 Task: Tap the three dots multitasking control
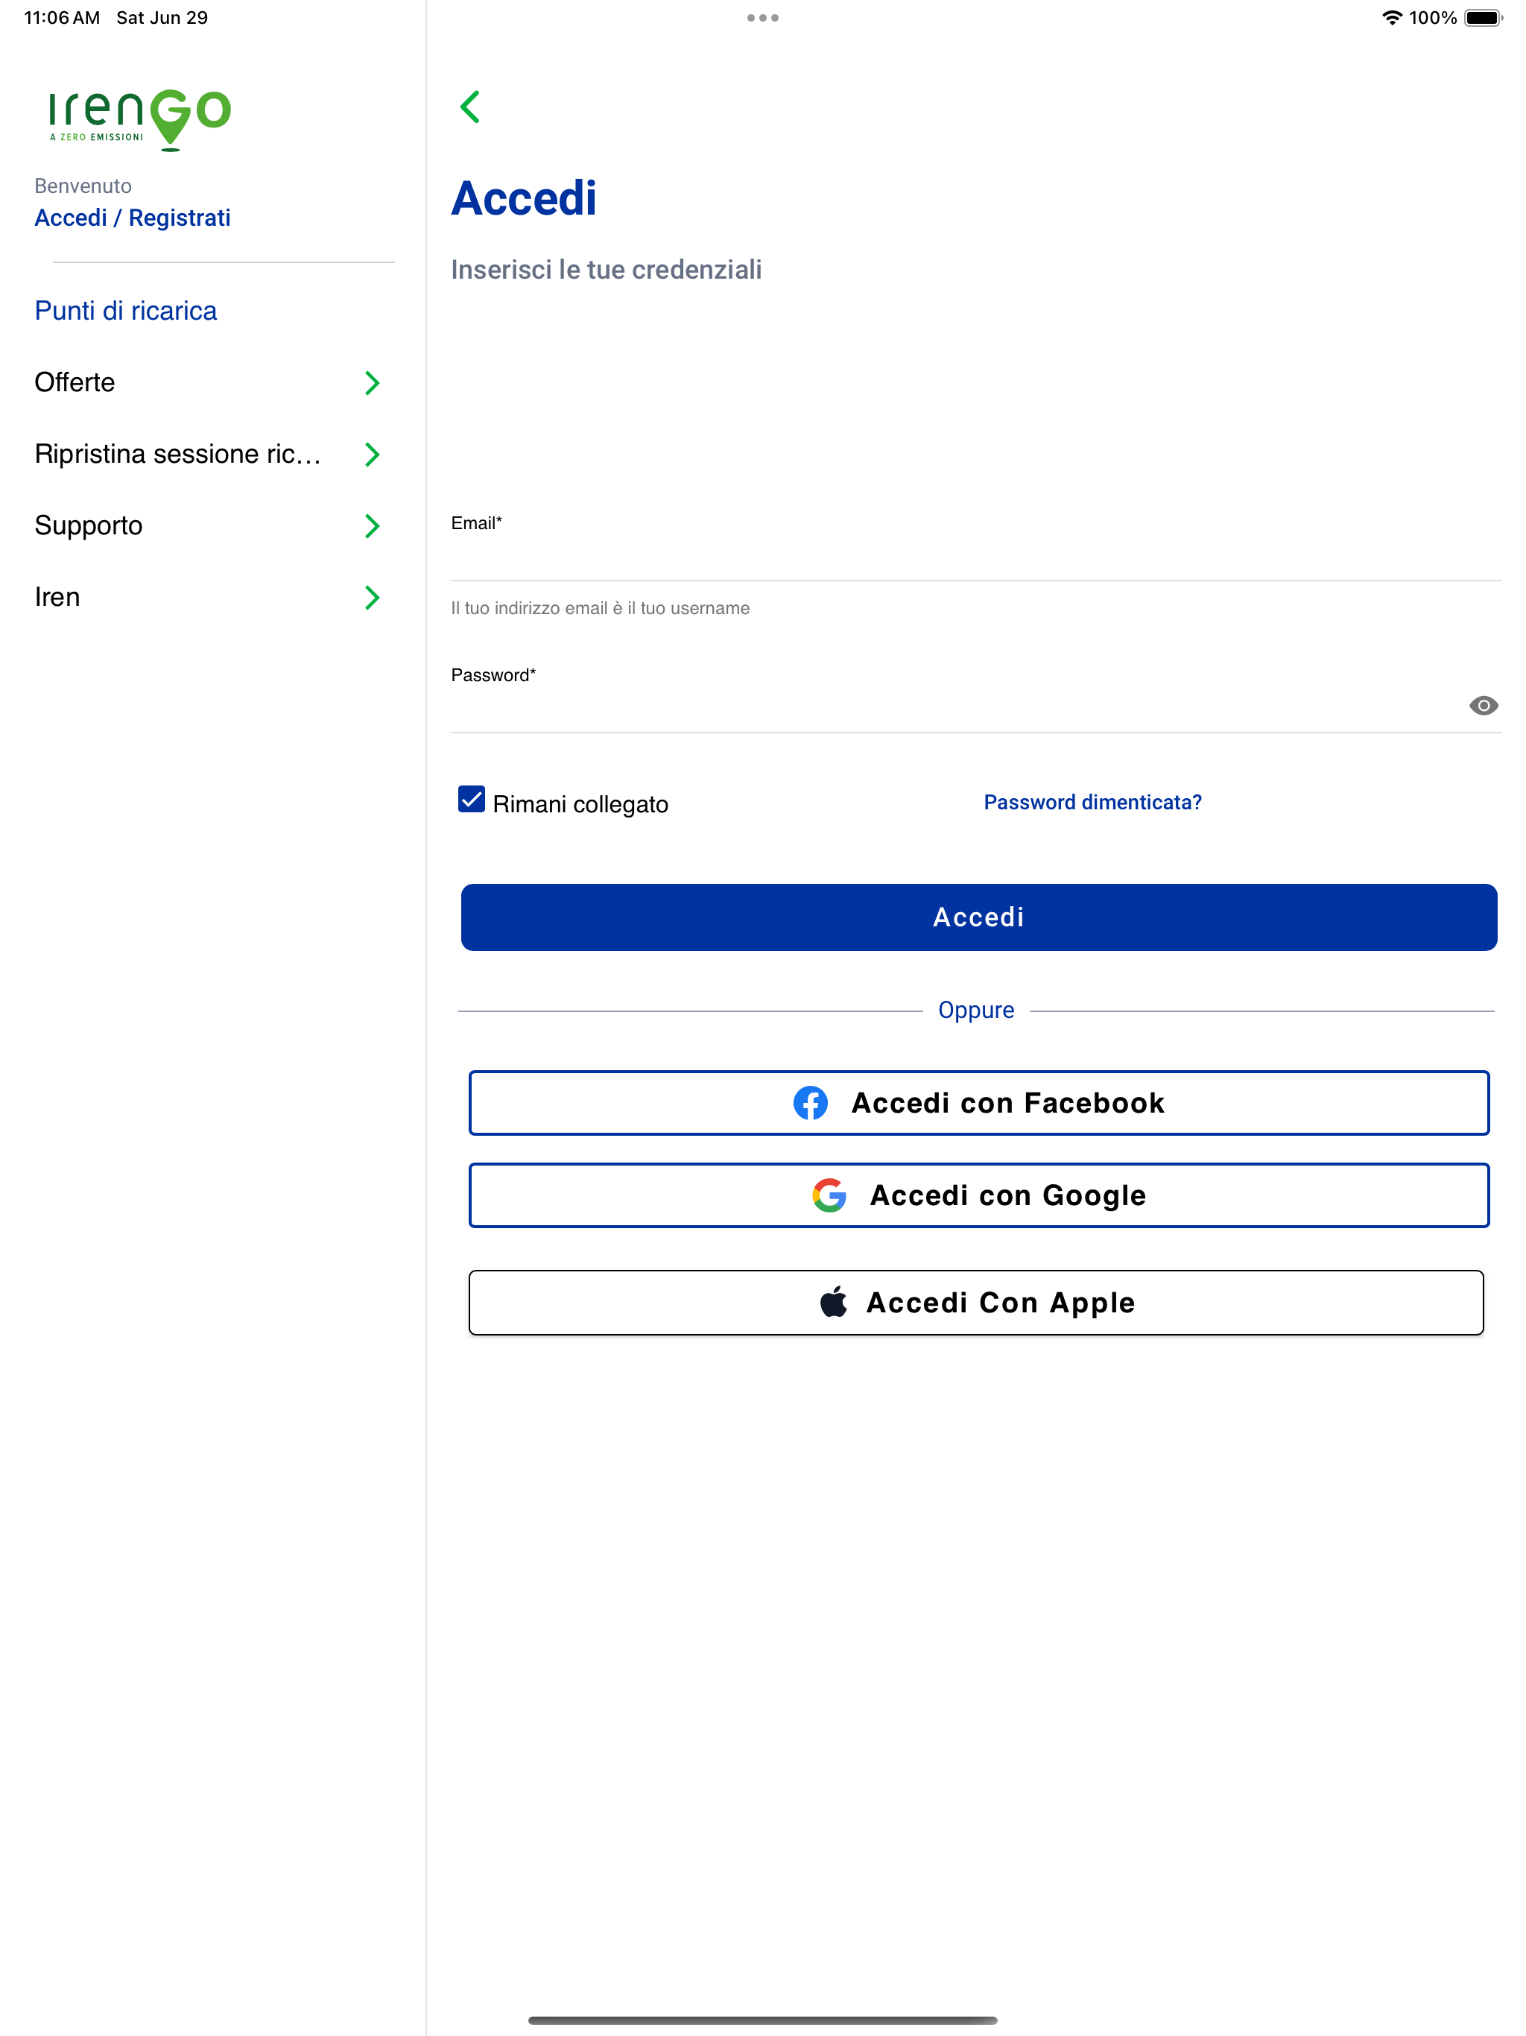coord(762,16)
